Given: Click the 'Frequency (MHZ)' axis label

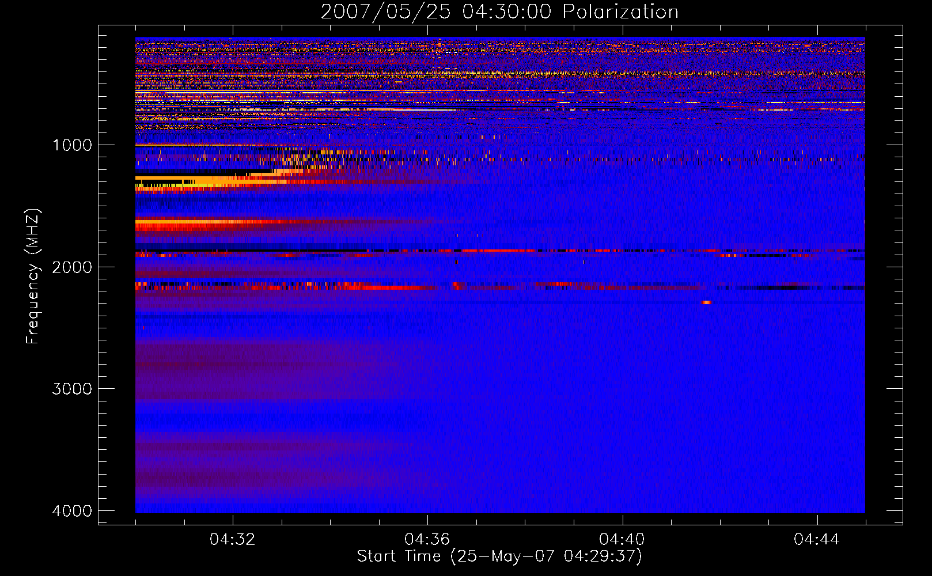Looking at the screenshot, I should click(x=33, y=276).
